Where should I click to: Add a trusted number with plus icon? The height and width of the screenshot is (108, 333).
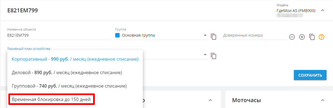click(302, 37)
